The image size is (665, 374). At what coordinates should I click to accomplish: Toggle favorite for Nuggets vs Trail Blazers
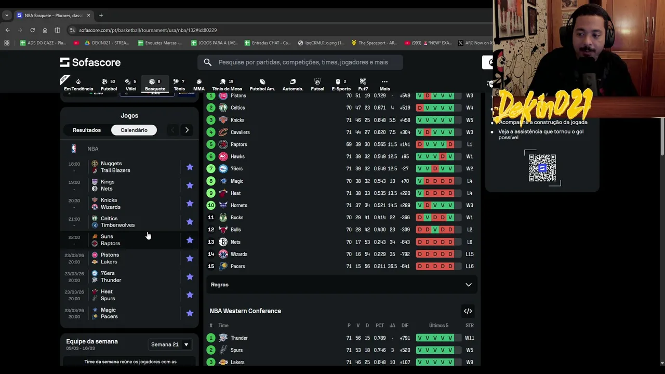[x=190, y=167]
